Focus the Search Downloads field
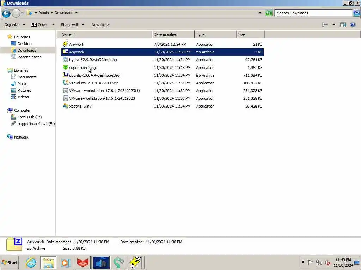The width and height of the screenshot is (361, 270). tap(313, 13)
